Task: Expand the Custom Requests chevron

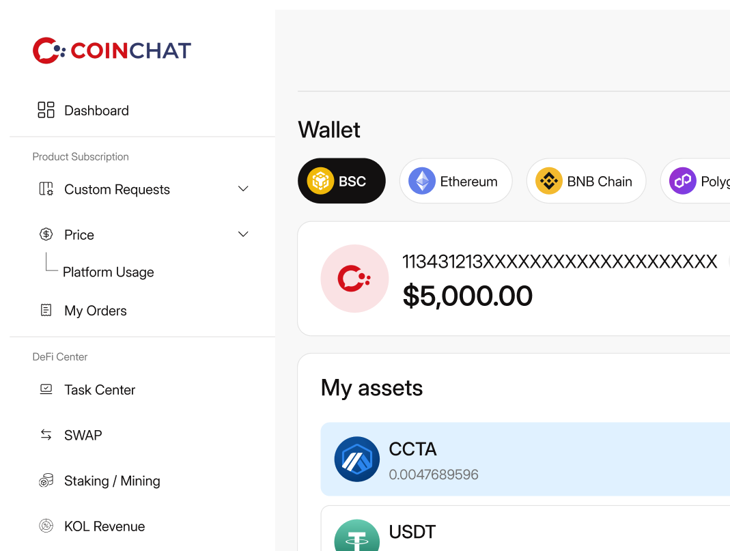Action: click(x=243, y=188)
